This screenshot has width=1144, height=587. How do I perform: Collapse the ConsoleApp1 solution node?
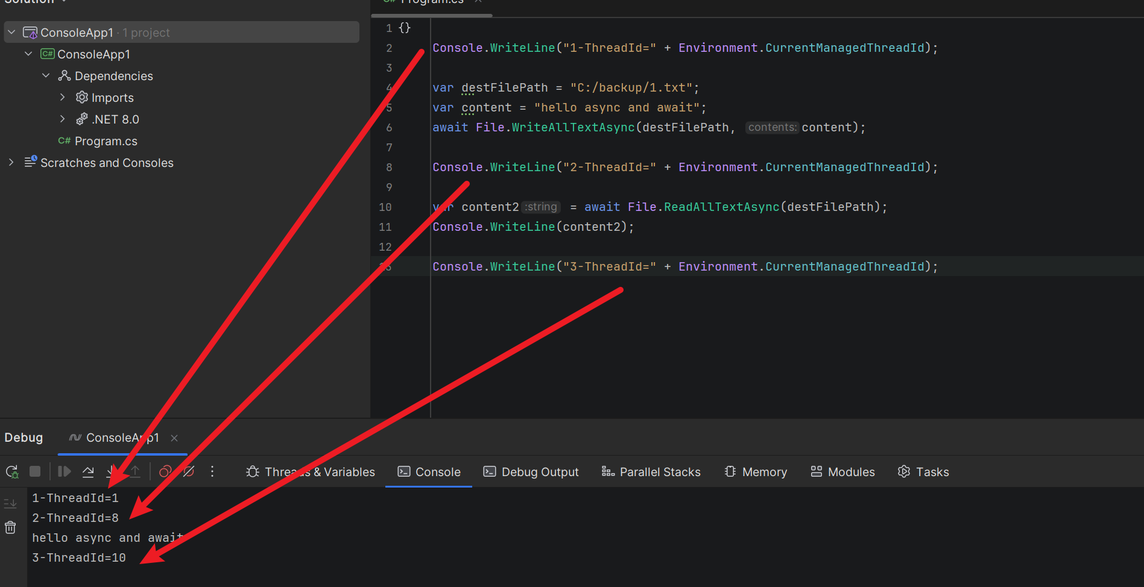pyautogui.click(x=11, y=33)
